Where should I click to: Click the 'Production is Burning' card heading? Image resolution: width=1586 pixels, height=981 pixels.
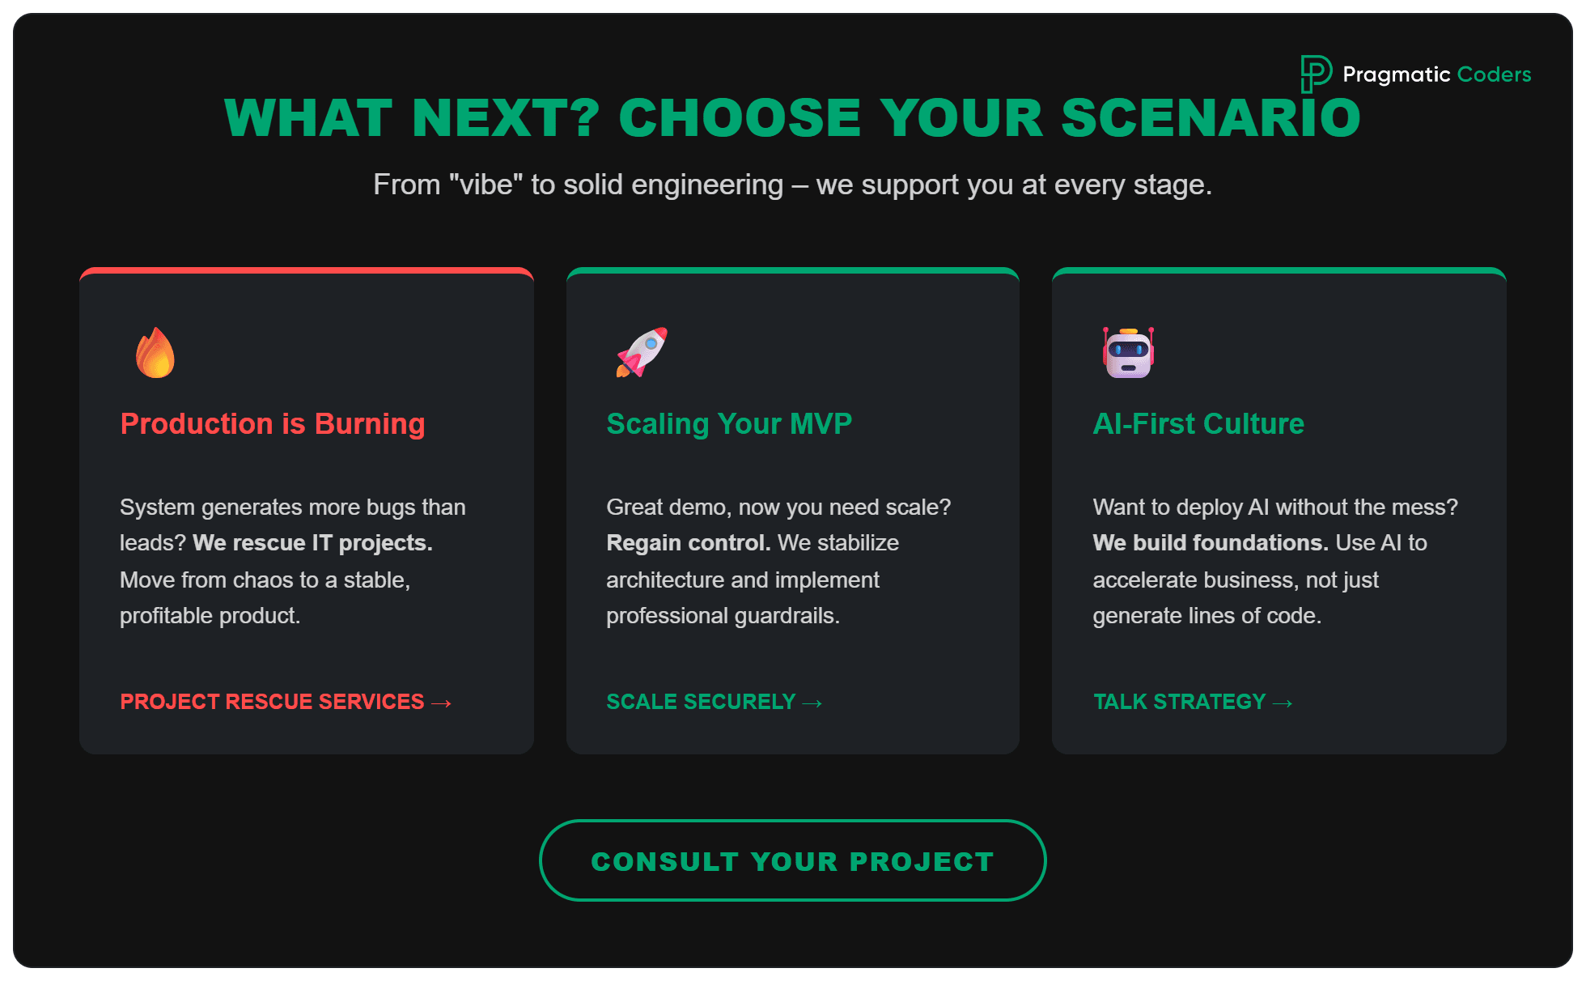point(273,423)
